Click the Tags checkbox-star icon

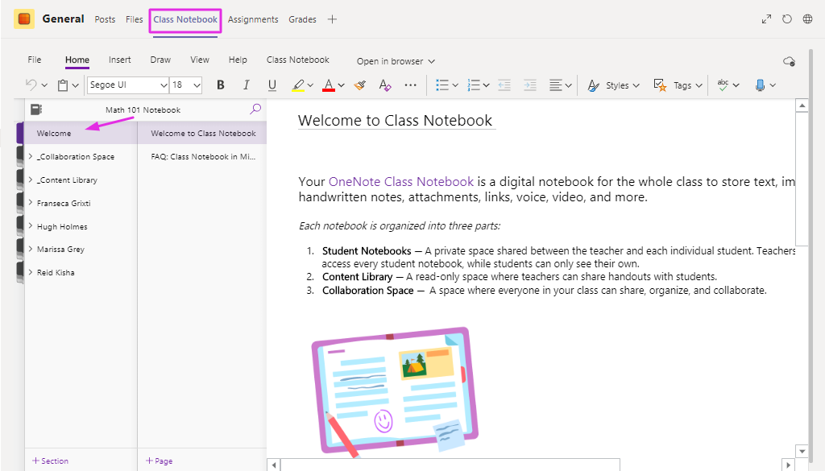[x=661, y=85]
